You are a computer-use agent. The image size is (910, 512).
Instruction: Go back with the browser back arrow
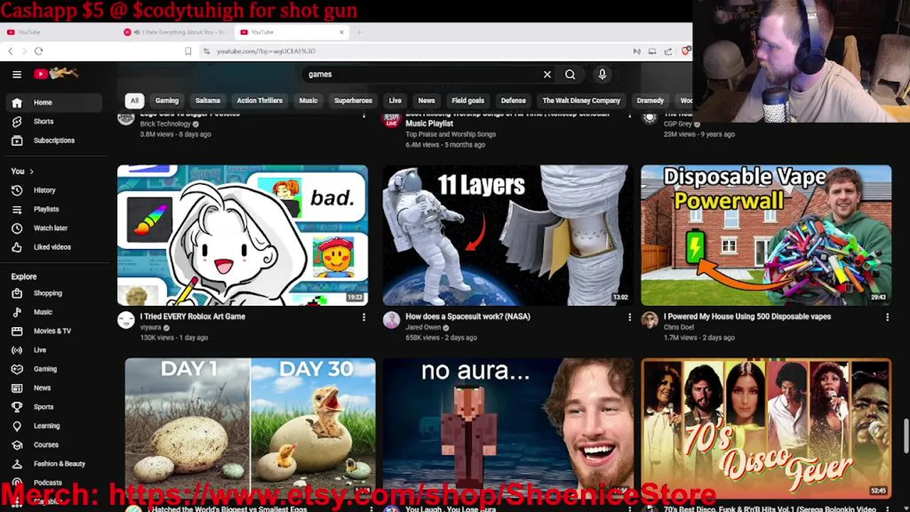10,51
